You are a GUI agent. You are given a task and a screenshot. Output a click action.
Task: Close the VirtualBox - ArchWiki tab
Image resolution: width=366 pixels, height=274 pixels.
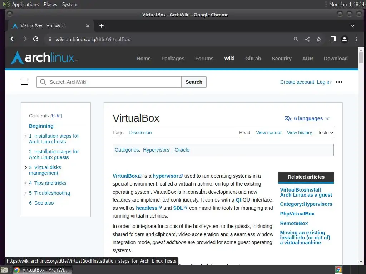coord(88,26)
